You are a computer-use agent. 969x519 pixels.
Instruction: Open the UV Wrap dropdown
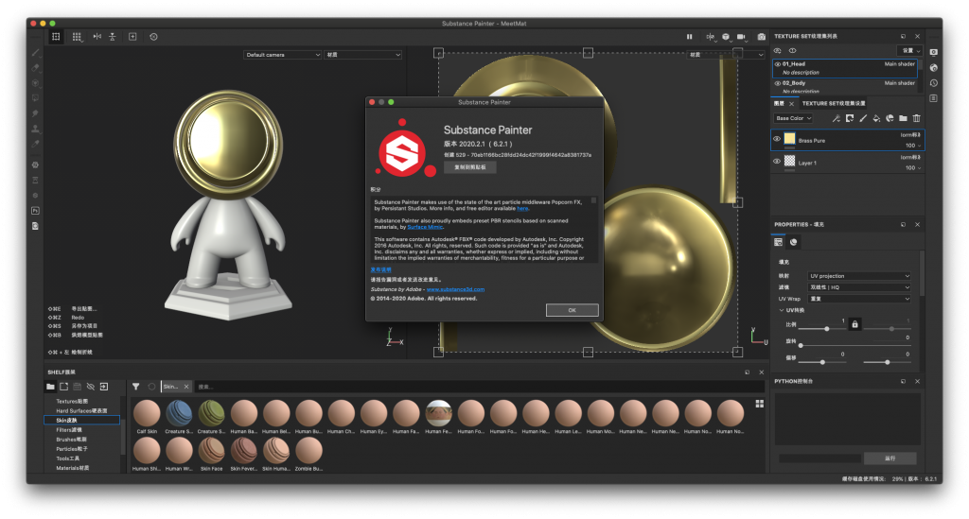pos(859,299)
